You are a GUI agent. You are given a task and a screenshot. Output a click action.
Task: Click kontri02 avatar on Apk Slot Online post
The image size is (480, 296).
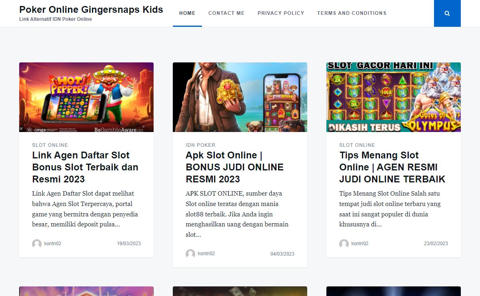pyautogui.click(x=190, y=254)
